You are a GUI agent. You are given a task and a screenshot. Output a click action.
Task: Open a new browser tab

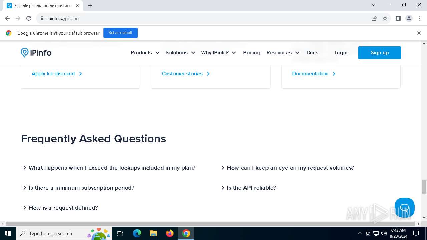90,6
